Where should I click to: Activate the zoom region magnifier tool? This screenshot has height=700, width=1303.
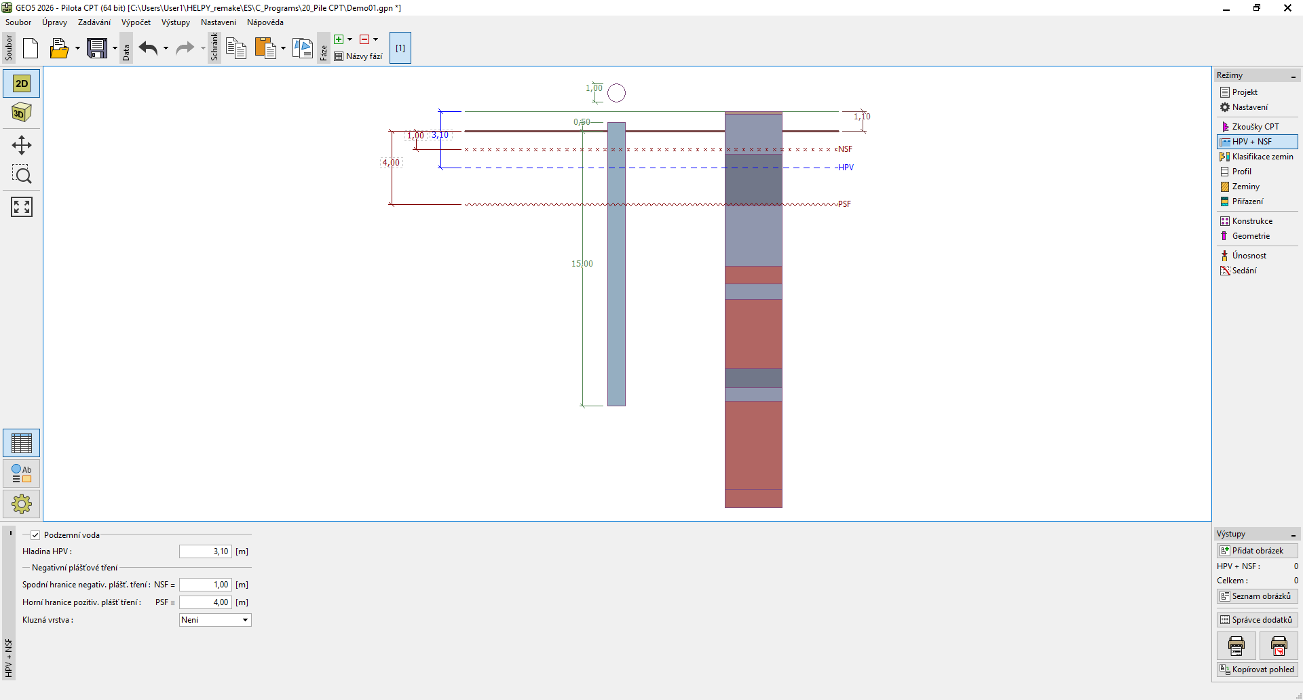(22, 175)
